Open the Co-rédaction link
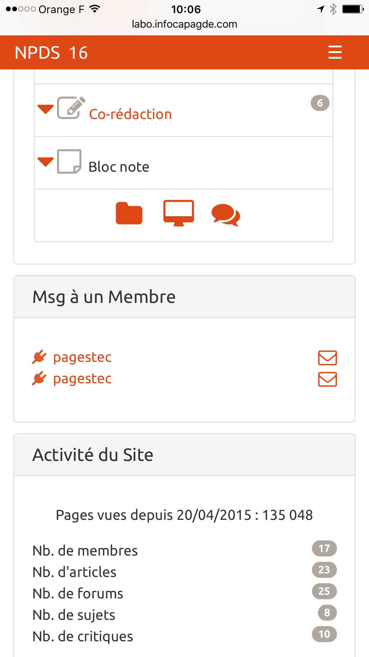This screenshot has height=657, width=369. (130, 114)
